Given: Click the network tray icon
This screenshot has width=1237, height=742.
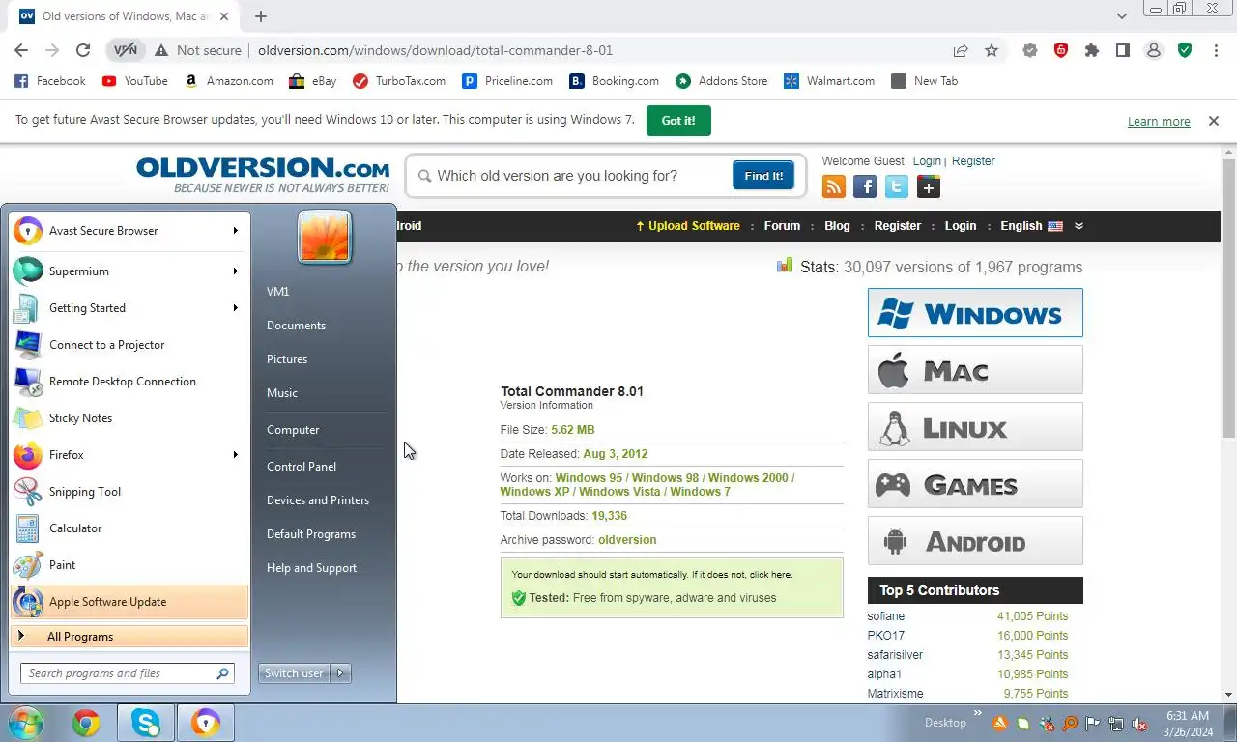Looking at the screenshot, I should [x=1116, y=723].
